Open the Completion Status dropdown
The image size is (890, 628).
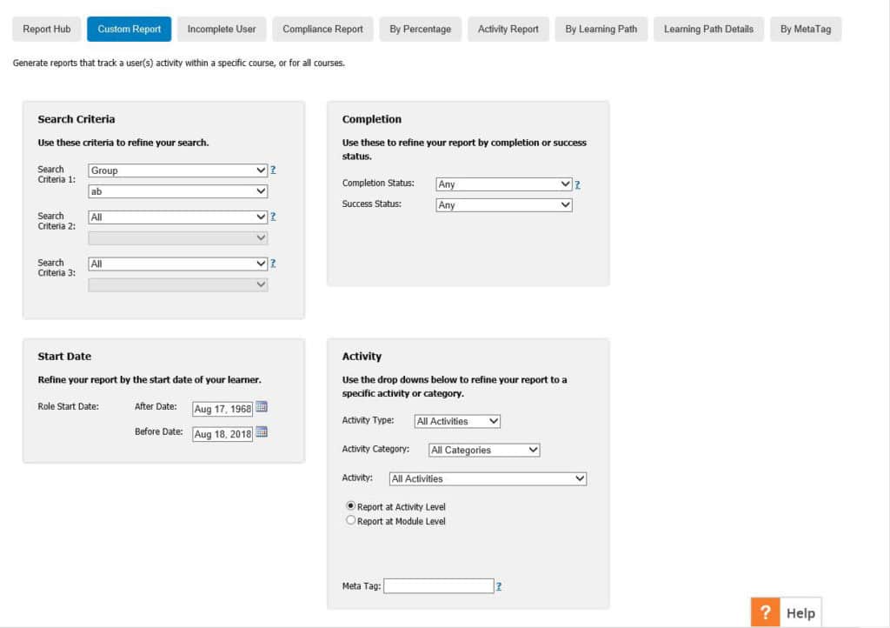tap(503, 184)
